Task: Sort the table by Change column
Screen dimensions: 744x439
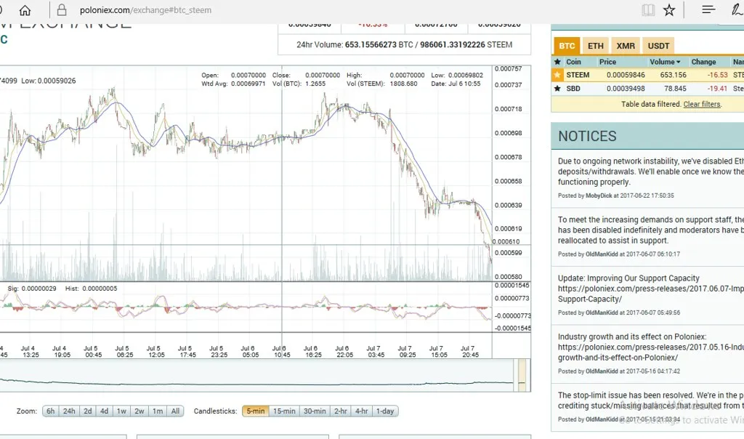Action: click(x=703, y=62)
